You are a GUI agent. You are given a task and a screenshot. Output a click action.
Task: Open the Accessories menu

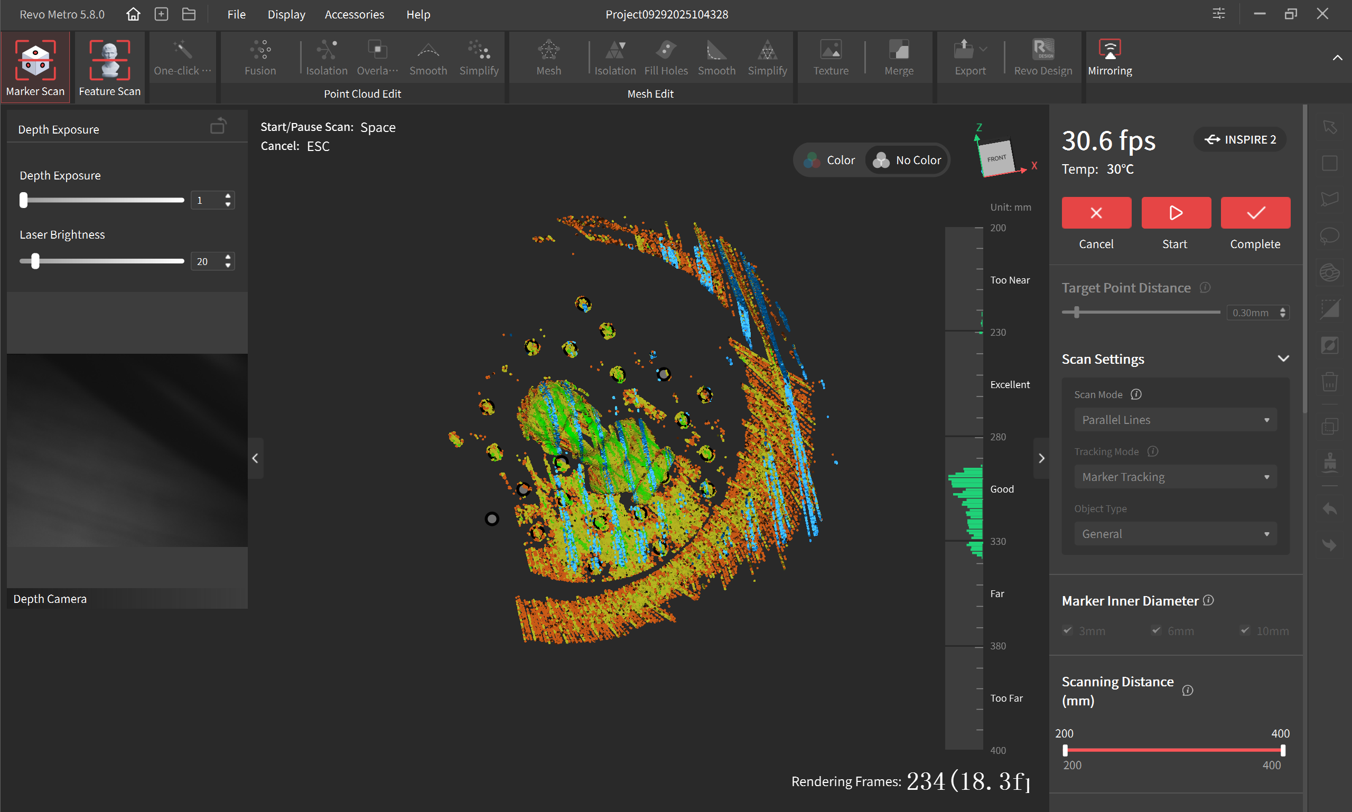[355, 14]
